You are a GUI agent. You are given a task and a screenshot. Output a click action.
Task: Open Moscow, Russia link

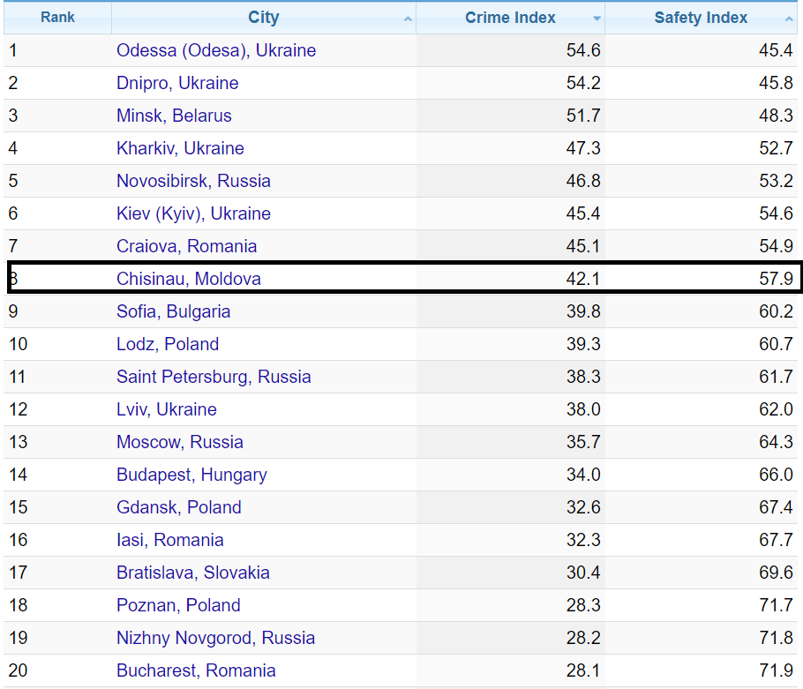click(179, 442)
